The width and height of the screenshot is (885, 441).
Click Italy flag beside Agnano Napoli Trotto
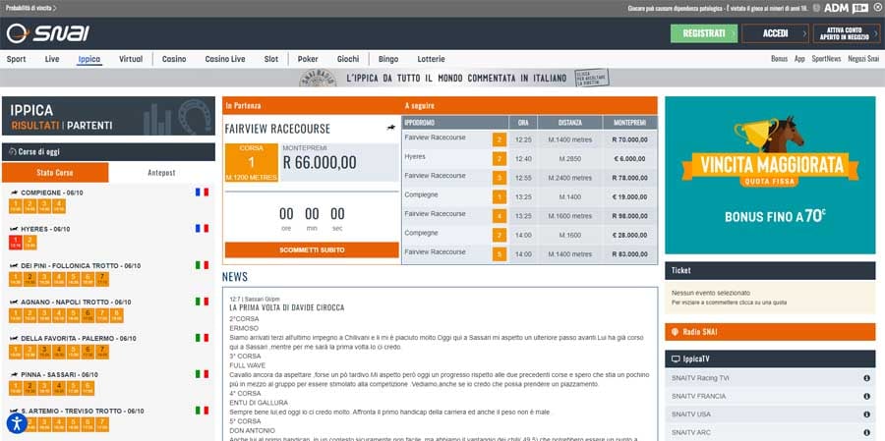202,302
